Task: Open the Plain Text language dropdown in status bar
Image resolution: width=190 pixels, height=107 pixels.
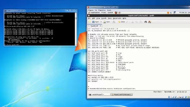Action: tap(158, 92)
